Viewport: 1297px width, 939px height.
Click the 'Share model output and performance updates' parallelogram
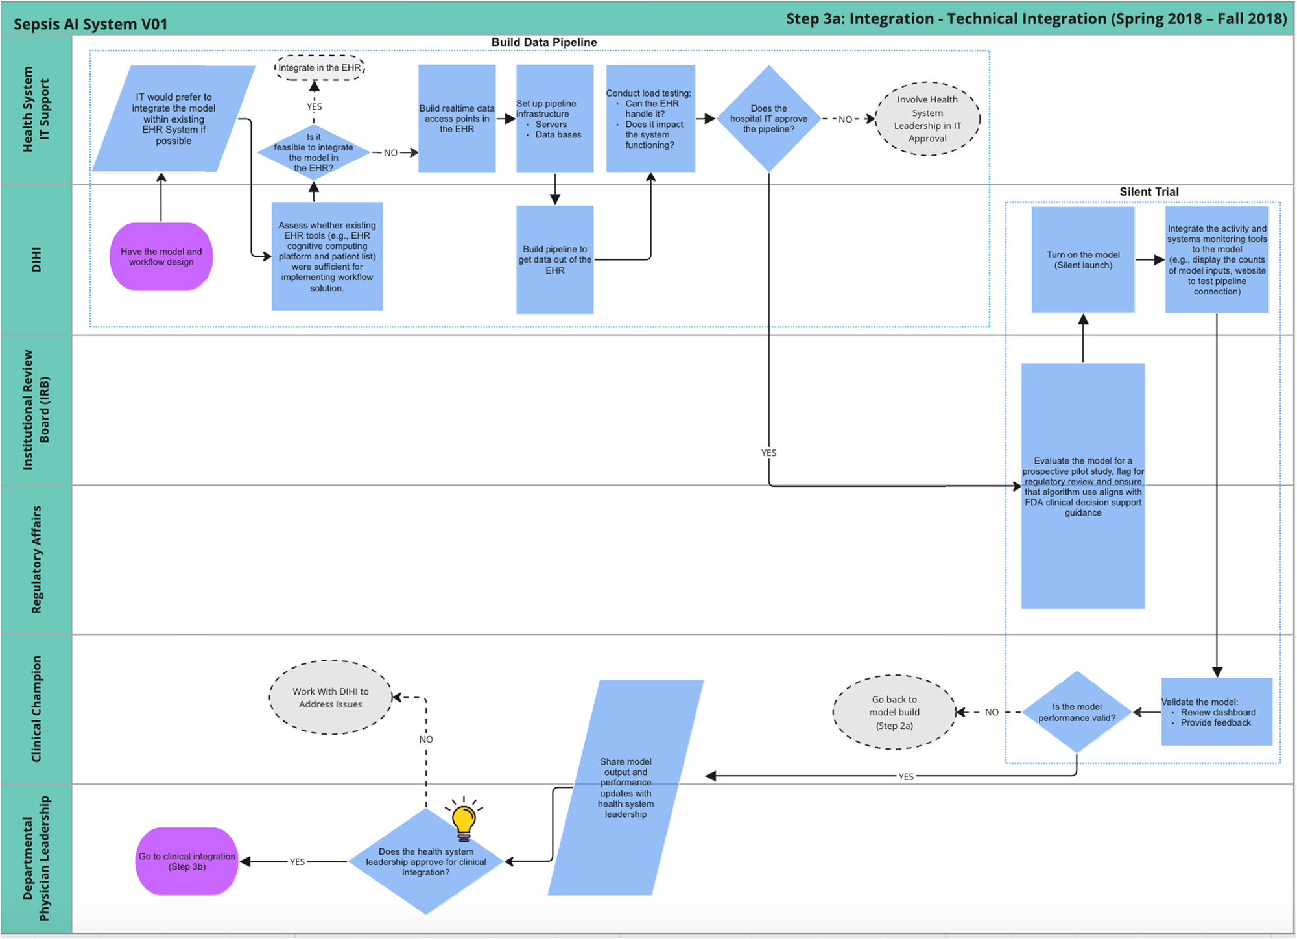tap(625, 787)
